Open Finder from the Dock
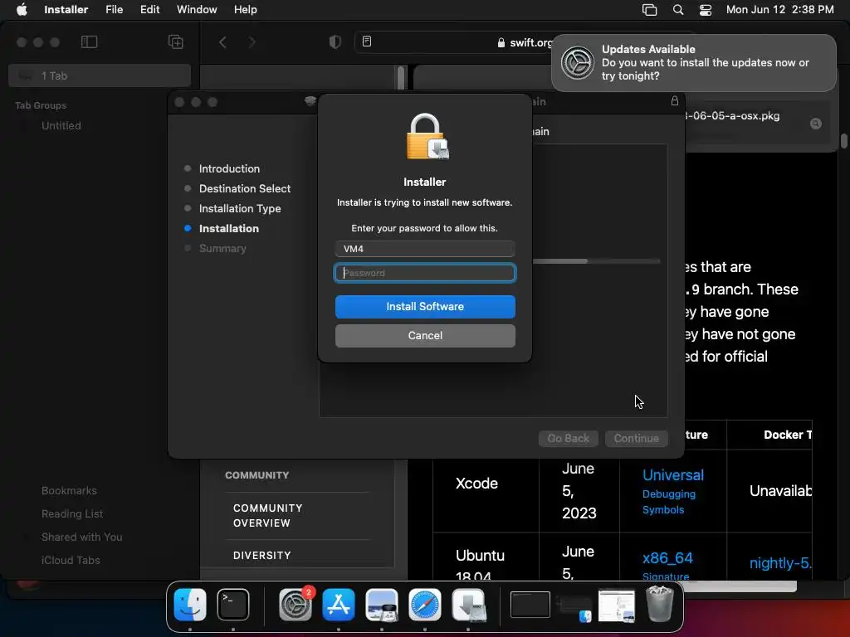 tap(190, 605)
